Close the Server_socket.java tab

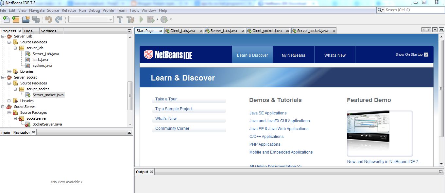(x=333, y=31)
